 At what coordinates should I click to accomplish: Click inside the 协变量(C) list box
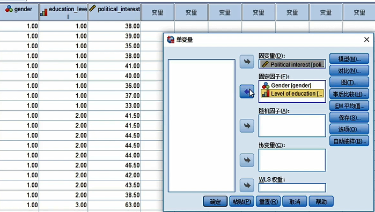click(x=292, y=160)
